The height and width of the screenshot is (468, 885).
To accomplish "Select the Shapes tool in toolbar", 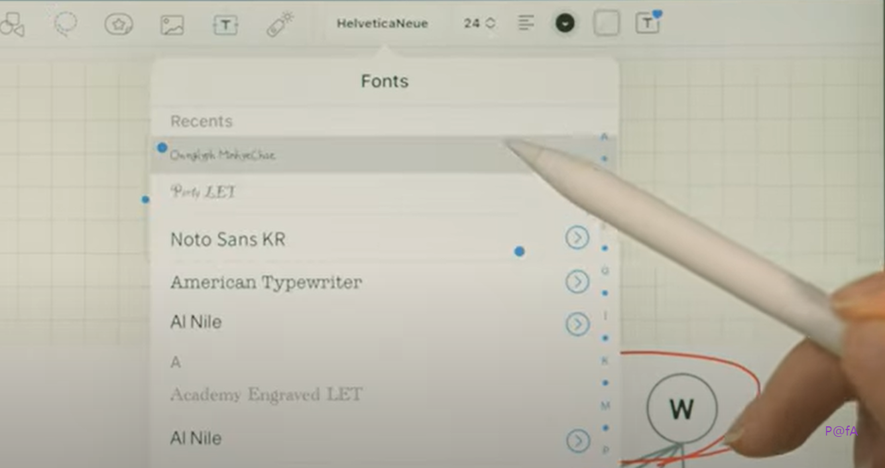I will click(12, 25).
